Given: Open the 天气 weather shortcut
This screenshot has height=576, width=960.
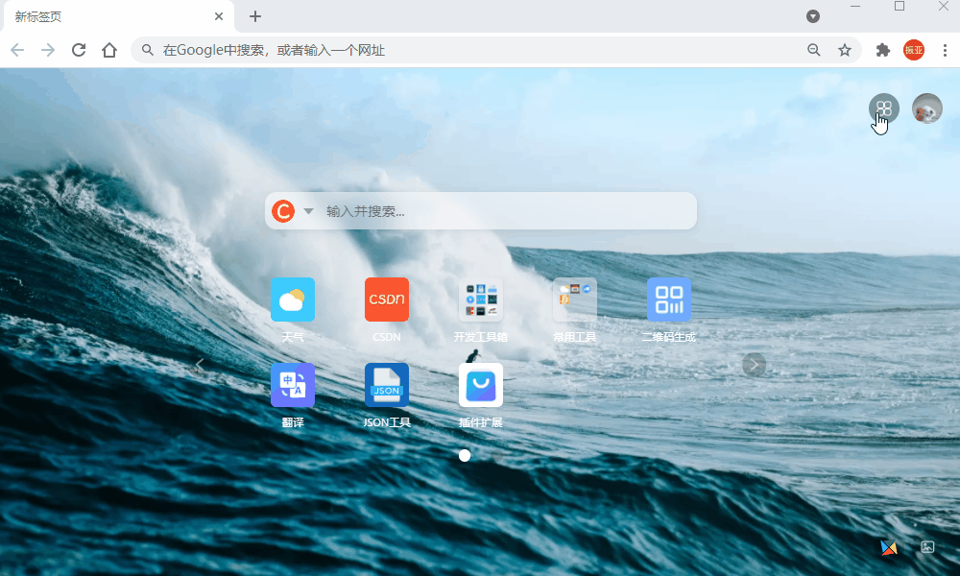Looking at the screenshot, I should pyautogui.click(x=293, y=300).
